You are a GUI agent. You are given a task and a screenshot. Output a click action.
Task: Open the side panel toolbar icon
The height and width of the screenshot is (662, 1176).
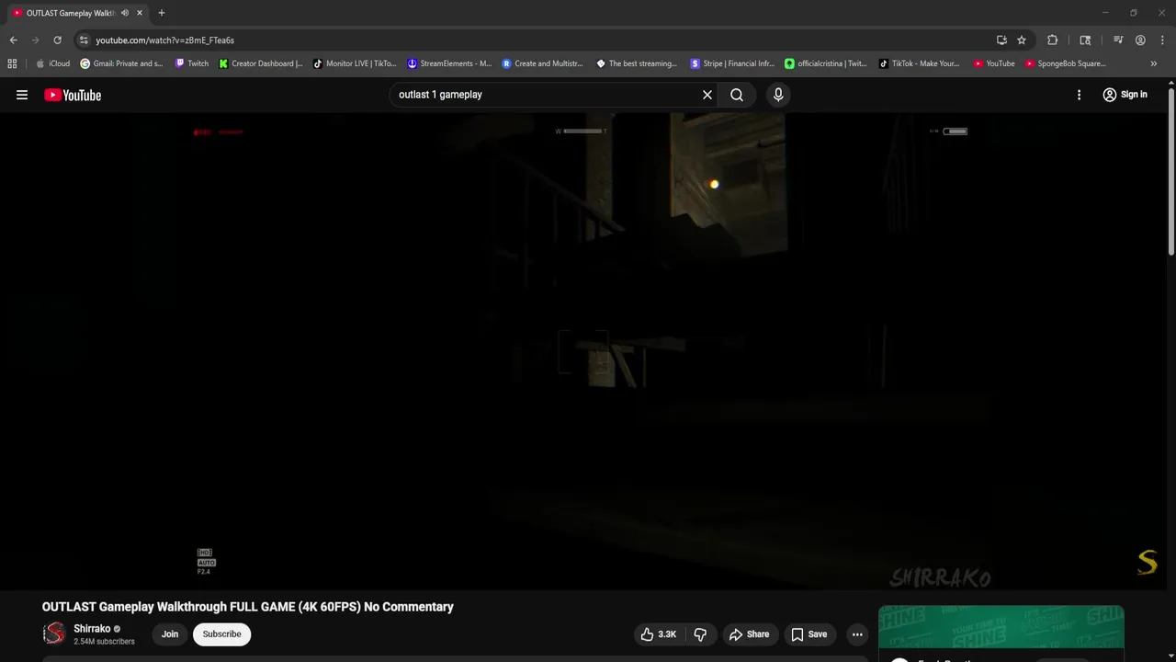1085,40
